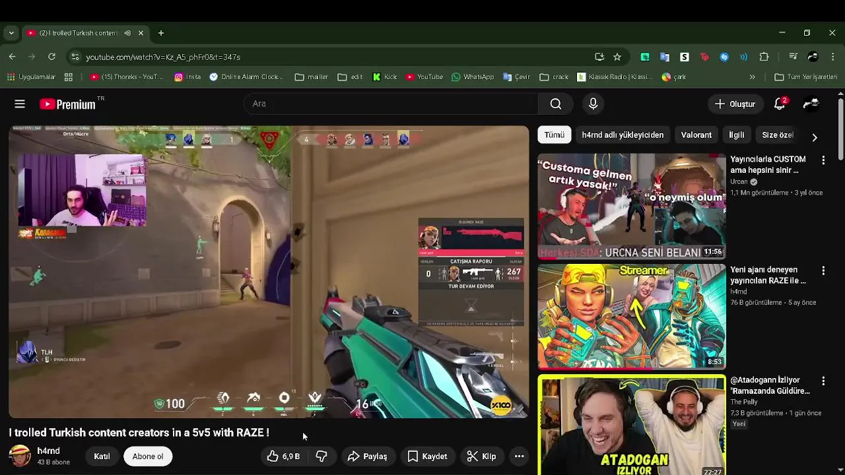845x475 pixels.
Task: Open the Shazam extension icon
Action: pos(724,57)
